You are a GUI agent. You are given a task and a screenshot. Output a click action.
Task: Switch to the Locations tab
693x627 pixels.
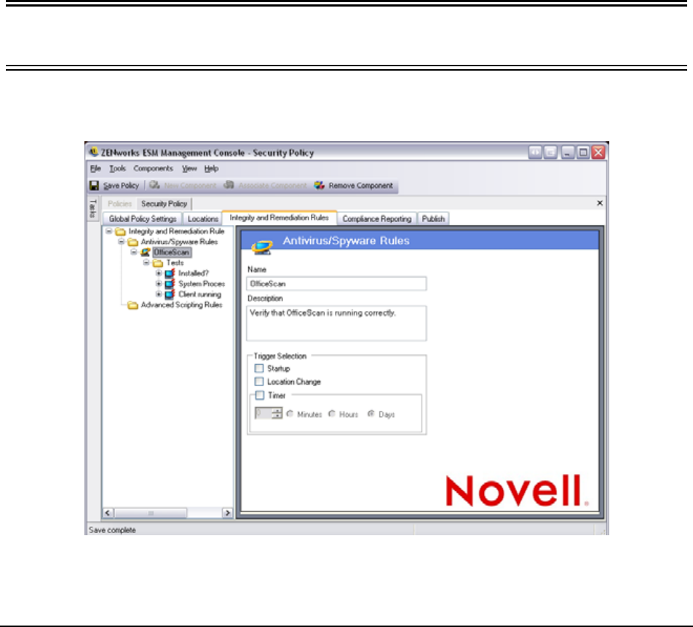pos(203,219)
